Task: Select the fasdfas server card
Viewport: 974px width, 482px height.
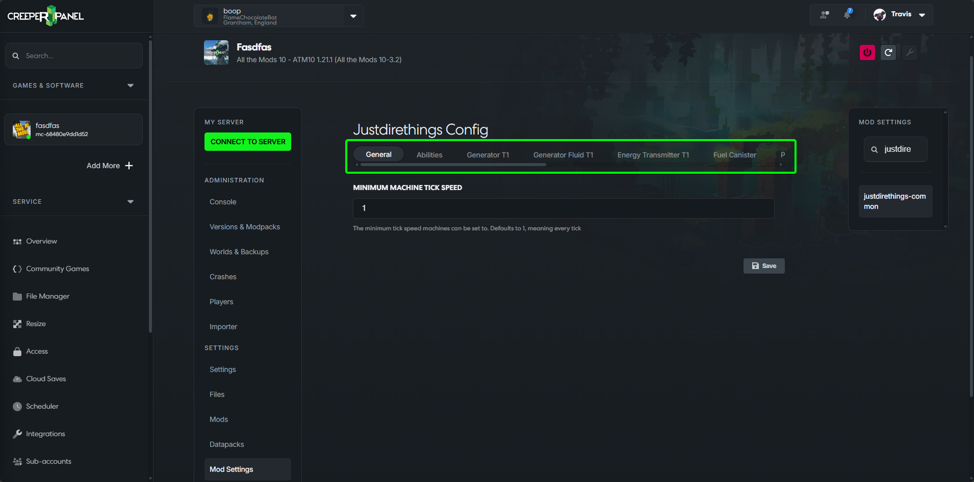Action: click(73, 129)
